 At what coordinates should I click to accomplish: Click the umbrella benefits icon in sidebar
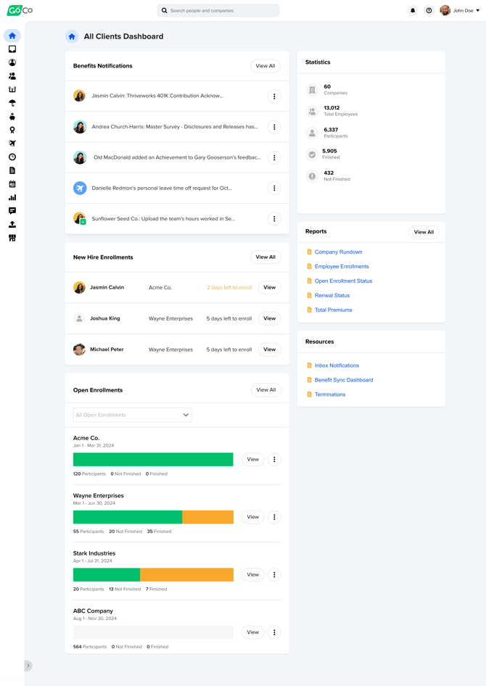[x=12, y=103]
